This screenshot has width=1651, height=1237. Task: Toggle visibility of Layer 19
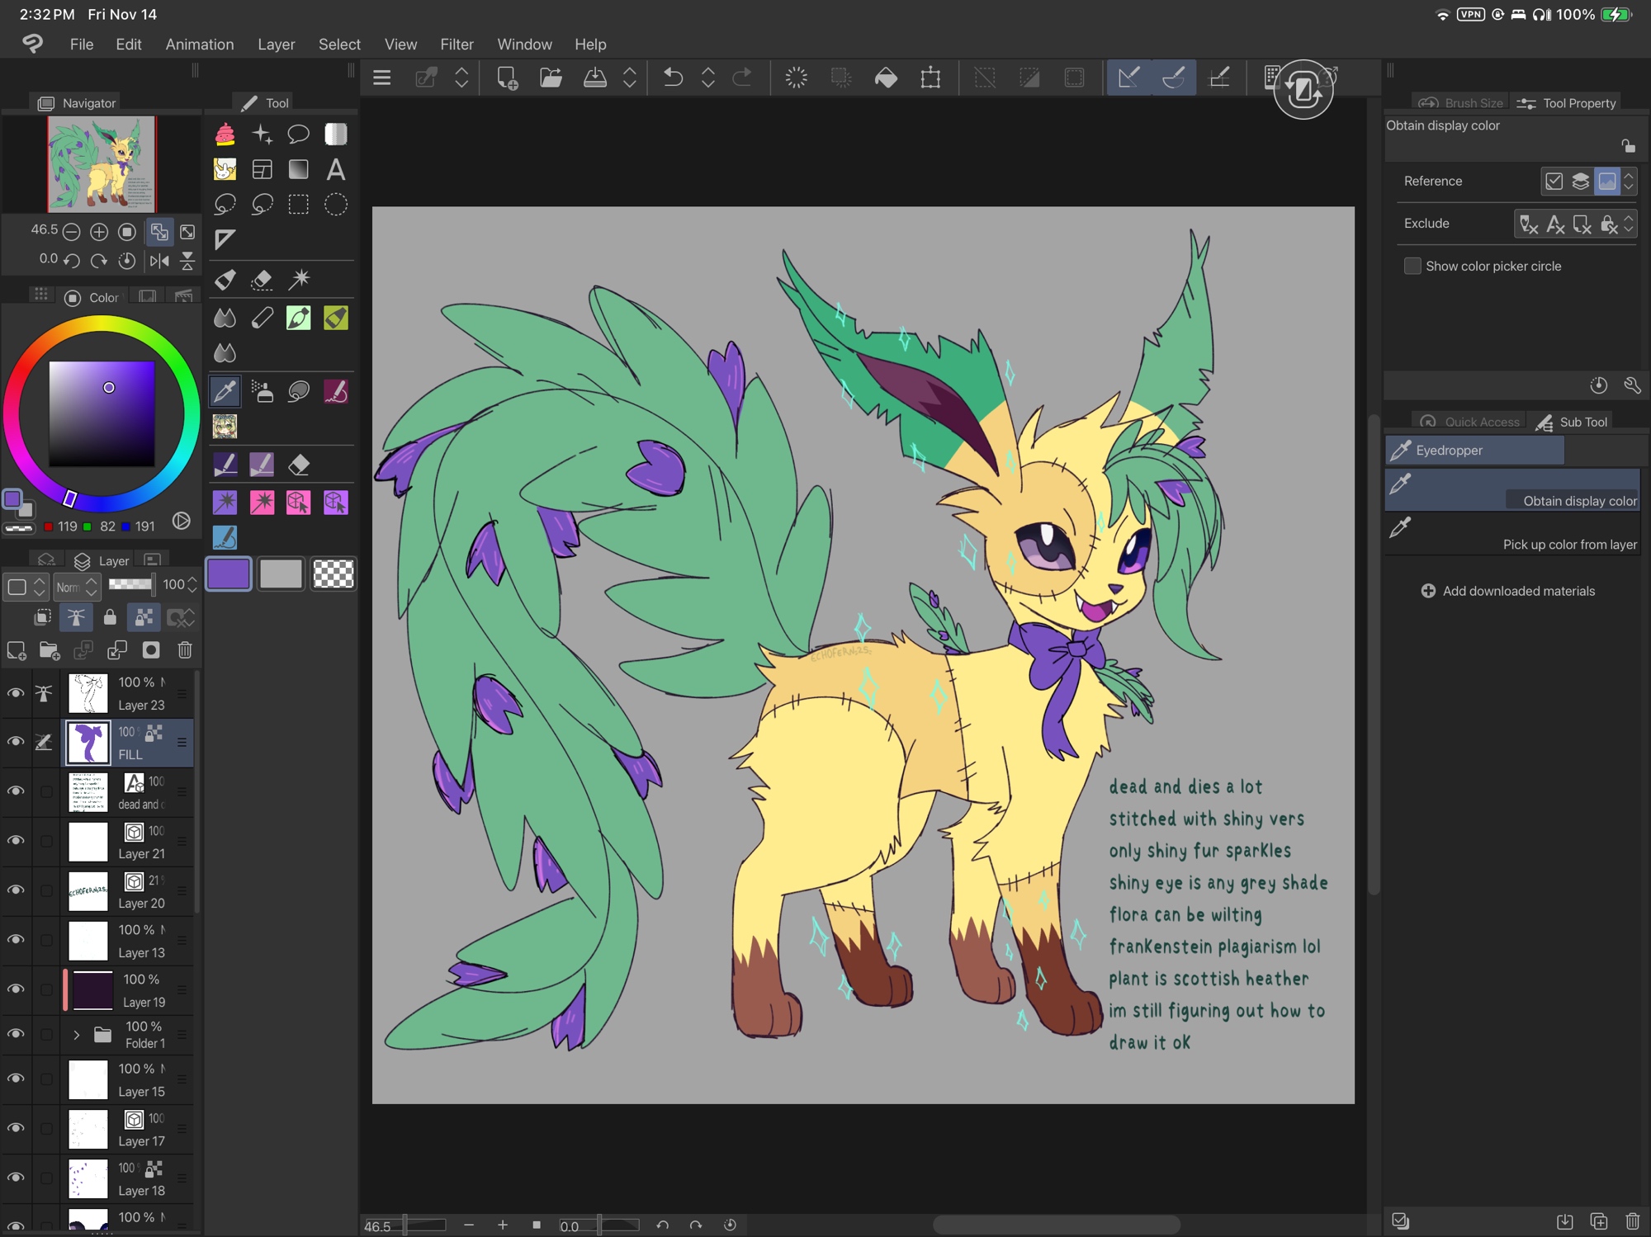tap(15, 989)
